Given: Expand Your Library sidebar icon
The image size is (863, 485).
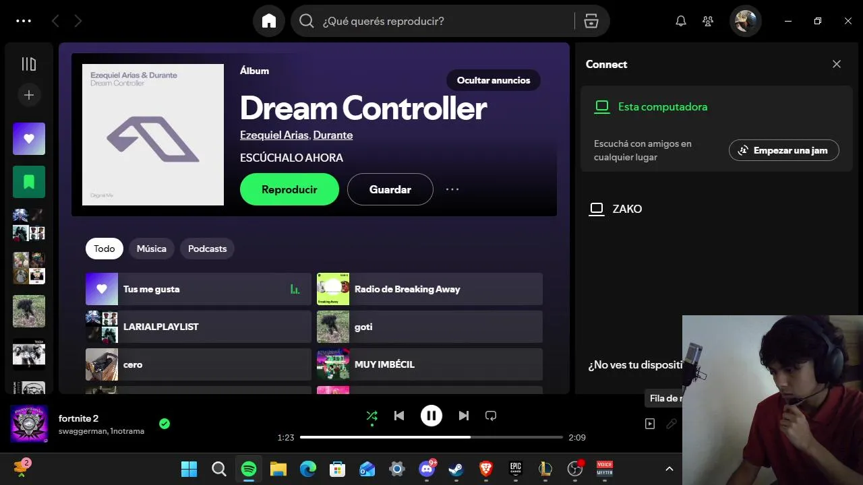Looking at the screenshot, I should pyautogui.click(x=29, y=64).
